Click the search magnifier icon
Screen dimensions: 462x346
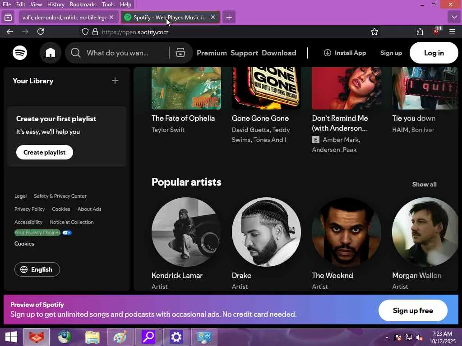pyautogui.click(x=75, y=53)
